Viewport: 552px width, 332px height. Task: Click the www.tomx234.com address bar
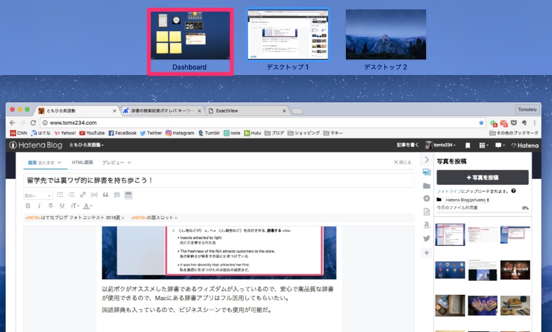click(263, 122)
